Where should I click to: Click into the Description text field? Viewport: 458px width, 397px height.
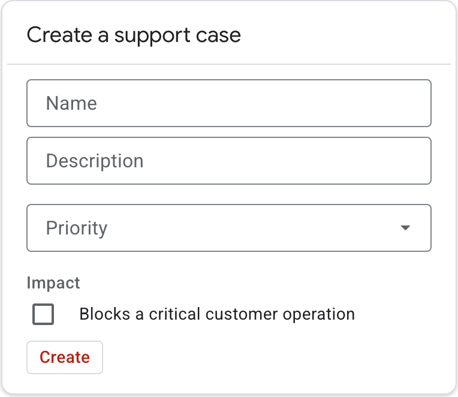(x=228, y=161)
